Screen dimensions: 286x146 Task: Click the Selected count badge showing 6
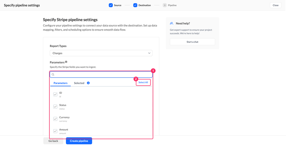[x=88, y=83]
